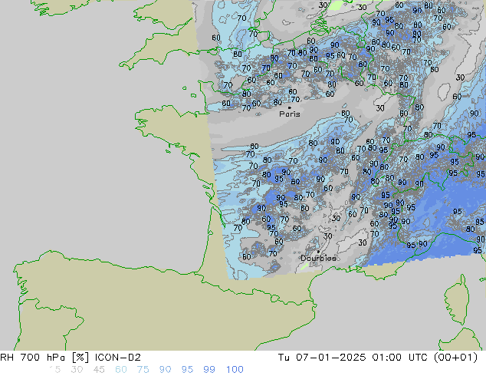Select the black dot marking Dourbies

point(318,252)
